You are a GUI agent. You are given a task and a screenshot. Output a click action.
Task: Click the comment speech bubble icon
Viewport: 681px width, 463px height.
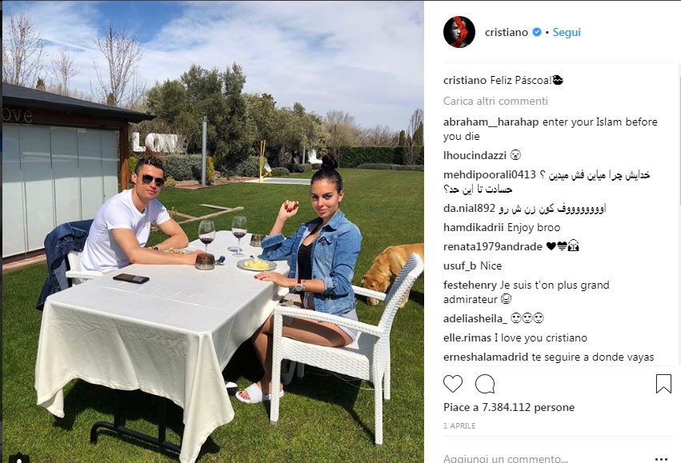485,384
